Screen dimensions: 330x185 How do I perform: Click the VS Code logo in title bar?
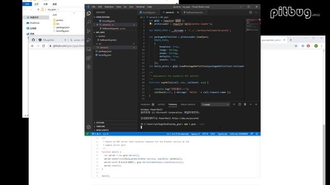pos(88,7)
